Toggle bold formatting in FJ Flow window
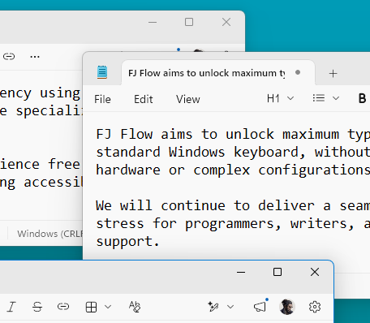 click(362, 98)
